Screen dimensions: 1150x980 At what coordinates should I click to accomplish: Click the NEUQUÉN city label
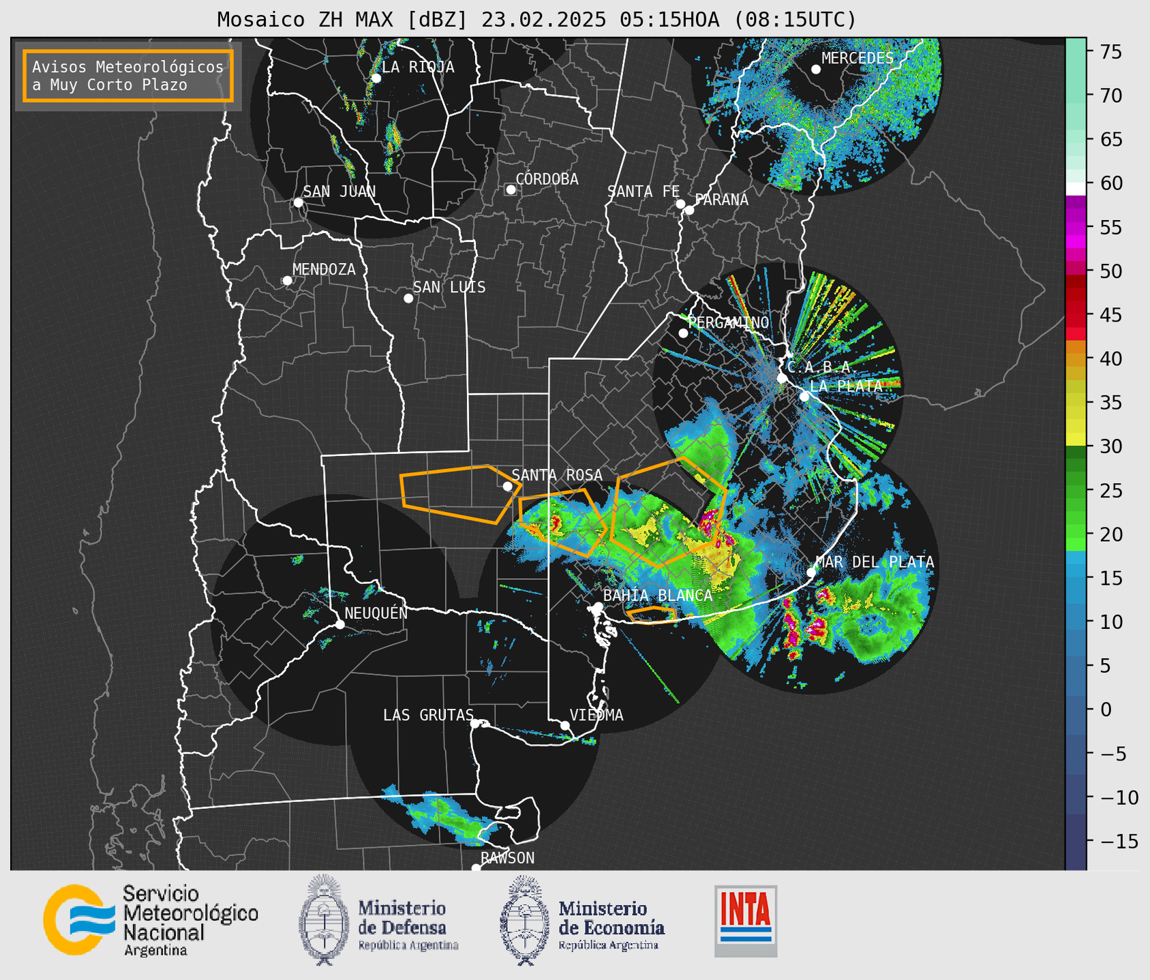click(376, 613)
